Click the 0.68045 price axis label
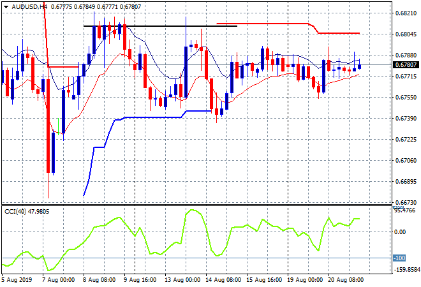This screenshot has height=287, width=421. click(x=406, y=34)
